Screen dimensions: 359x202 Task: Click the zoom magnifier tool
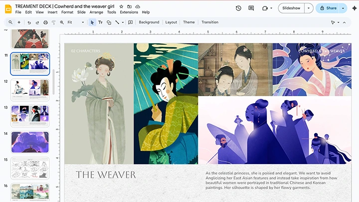pyautogui.click(x=62, y=22)
